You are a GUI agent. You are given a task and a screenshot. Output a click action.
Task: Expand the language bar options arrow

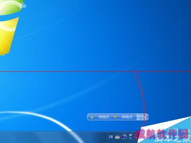130,138
